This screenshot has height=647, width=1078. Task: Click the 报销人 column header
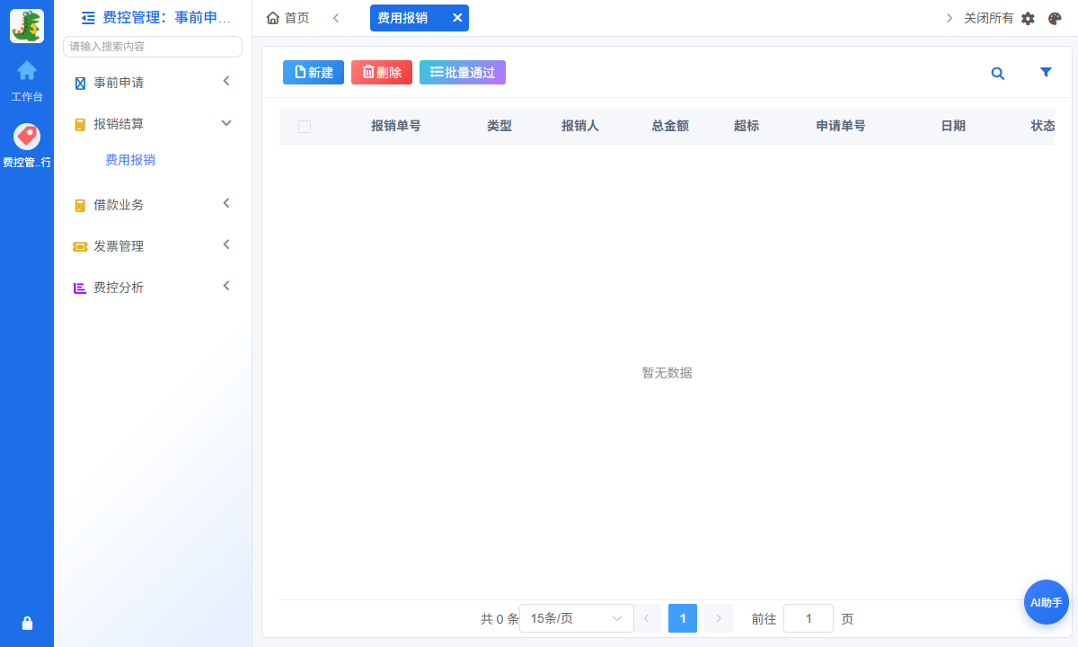[580, 126]
